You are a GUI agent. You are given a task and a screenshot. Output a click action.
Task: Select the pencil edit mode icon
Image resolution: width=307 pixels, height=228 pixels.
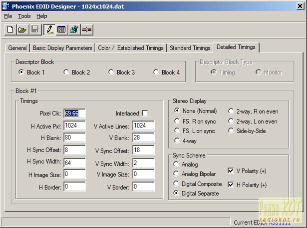[x=50, y=29]
